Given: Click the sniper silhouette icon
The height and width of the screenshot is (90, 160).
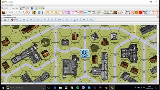Looking at the screenshot, I should [x=3, y=12].
